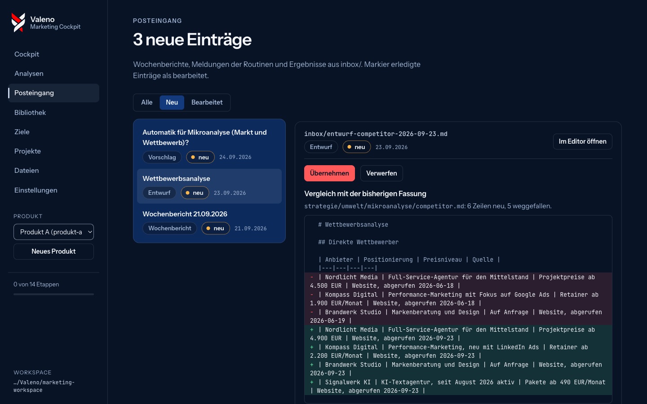The image size is (647, 404).
Task: Click date 23.09.2026 in detail header
Action: (x=391, y=147)
